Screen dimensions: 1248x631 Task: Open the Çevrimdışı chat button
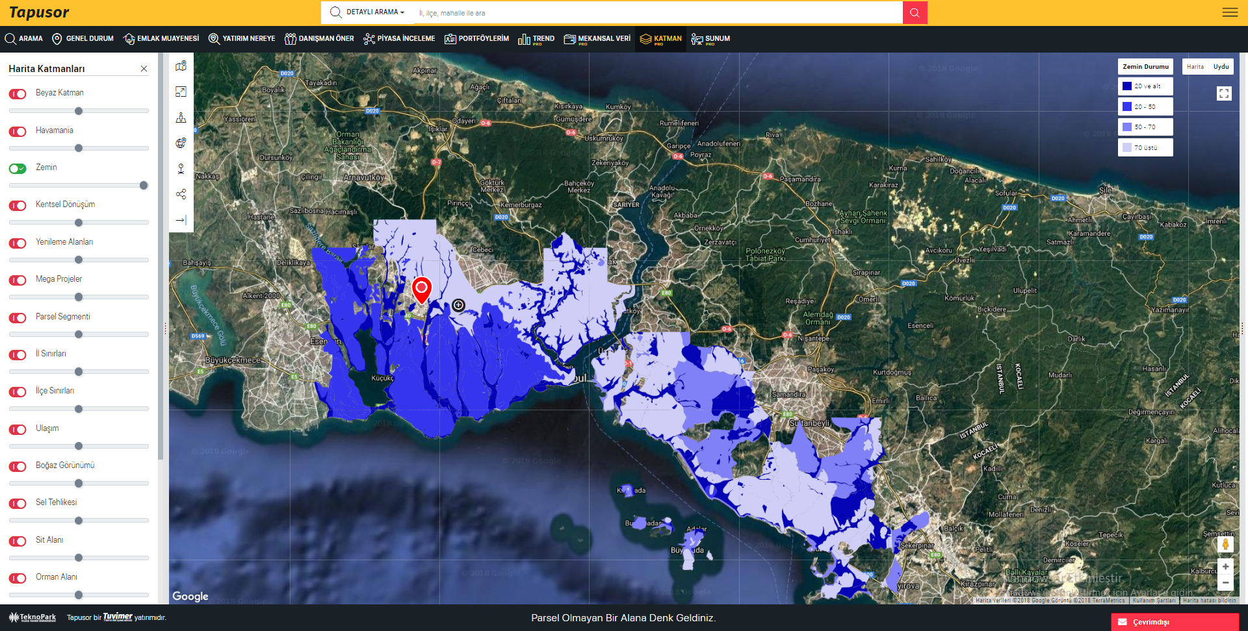pyautogui.click(x=1175, y=622)
